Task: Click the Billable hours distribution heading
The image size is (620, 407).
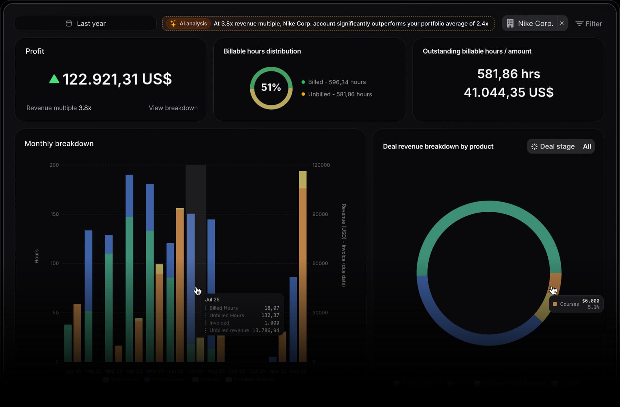Action: [x=262, y=51]
